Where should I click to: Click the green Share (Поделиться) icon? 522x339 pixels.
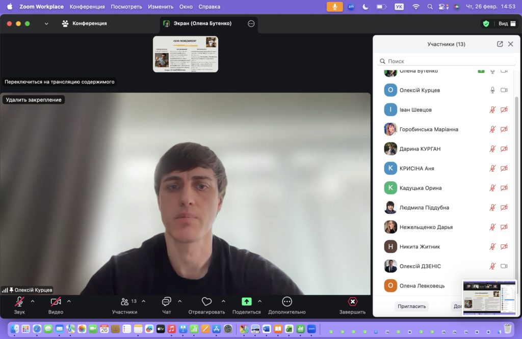point(247,301)
